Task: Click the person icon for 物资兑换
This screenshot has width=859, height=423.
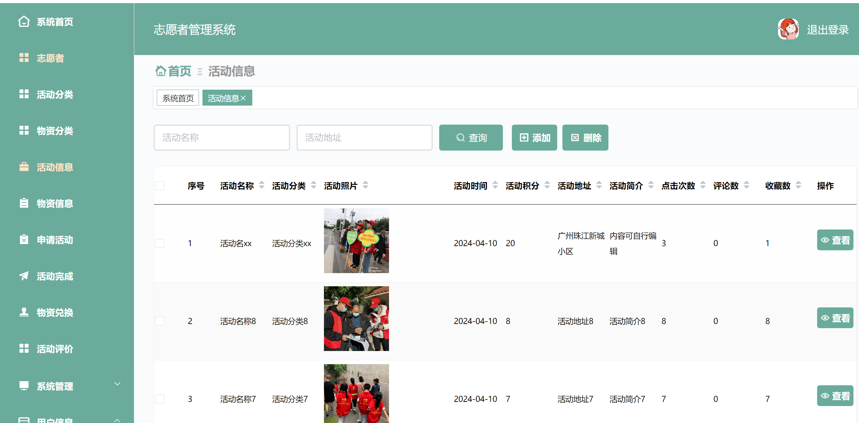Action: coord(24,312)
